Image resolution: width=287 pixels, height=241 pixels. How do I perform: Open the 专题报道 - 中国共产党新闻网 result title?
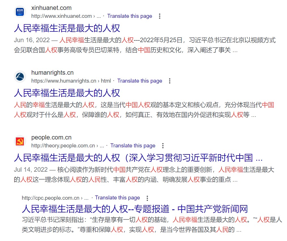click(x=135, y=209)
